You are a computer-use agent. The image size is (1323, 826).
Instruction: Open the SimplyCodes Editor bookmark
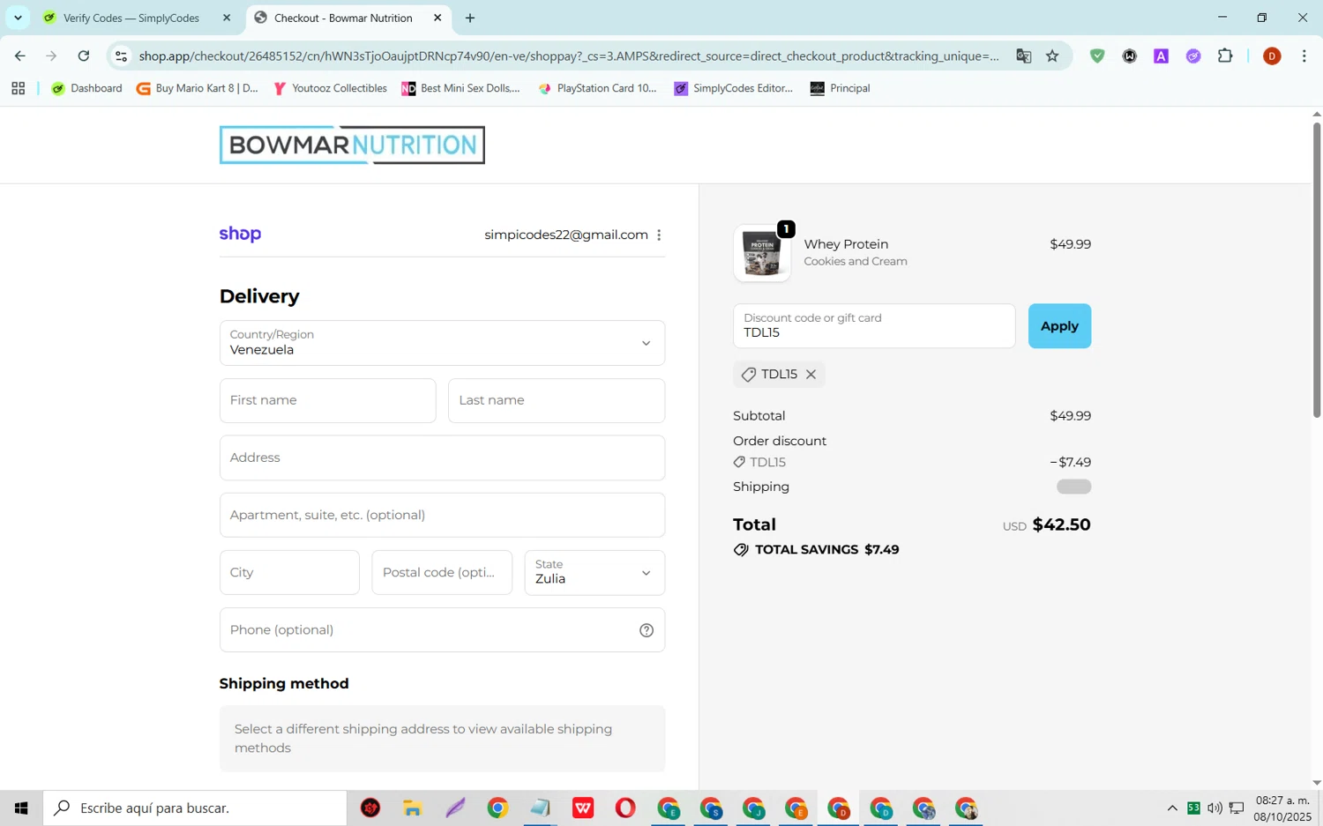coord(734,88)
